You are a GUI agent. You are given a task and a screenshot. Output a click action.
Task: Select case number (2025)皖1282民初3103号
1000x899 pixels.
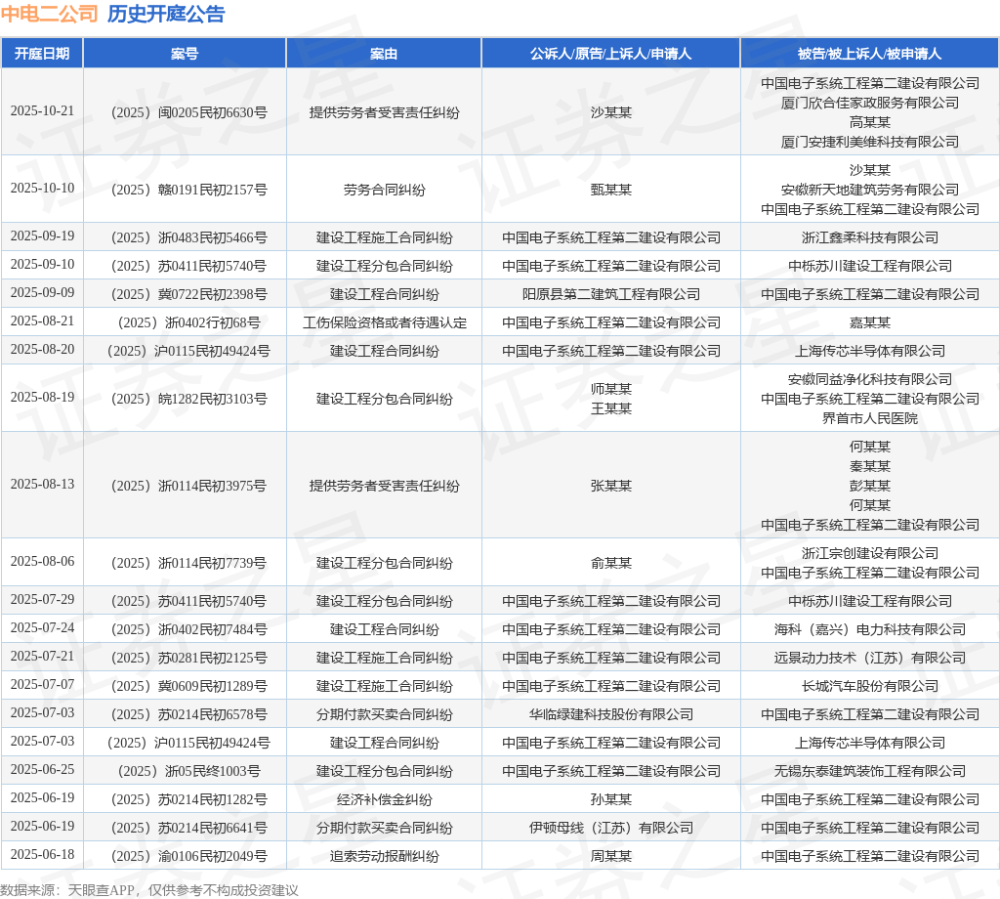click(x=188, y=399)
